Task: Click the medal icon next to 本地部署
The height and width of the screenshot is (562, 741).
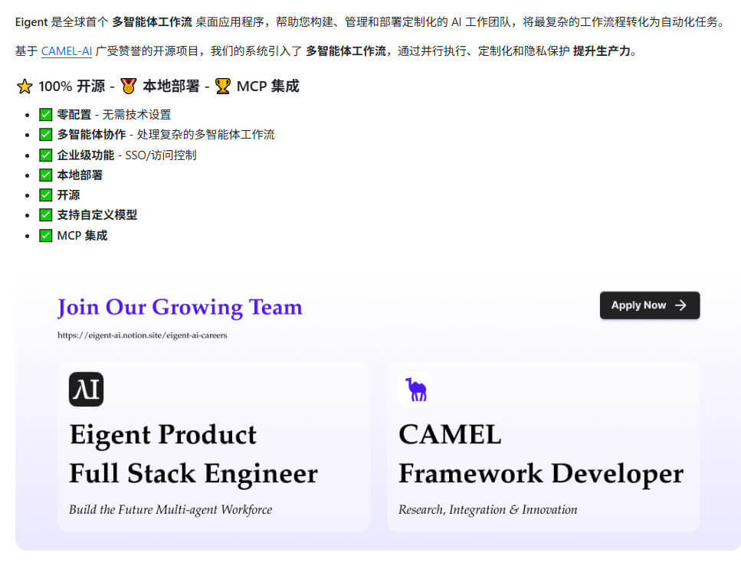Action: click(x=127, y=86)
